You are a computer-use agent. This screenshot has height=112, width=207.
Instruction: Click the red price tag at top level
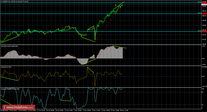pos(204,2)
